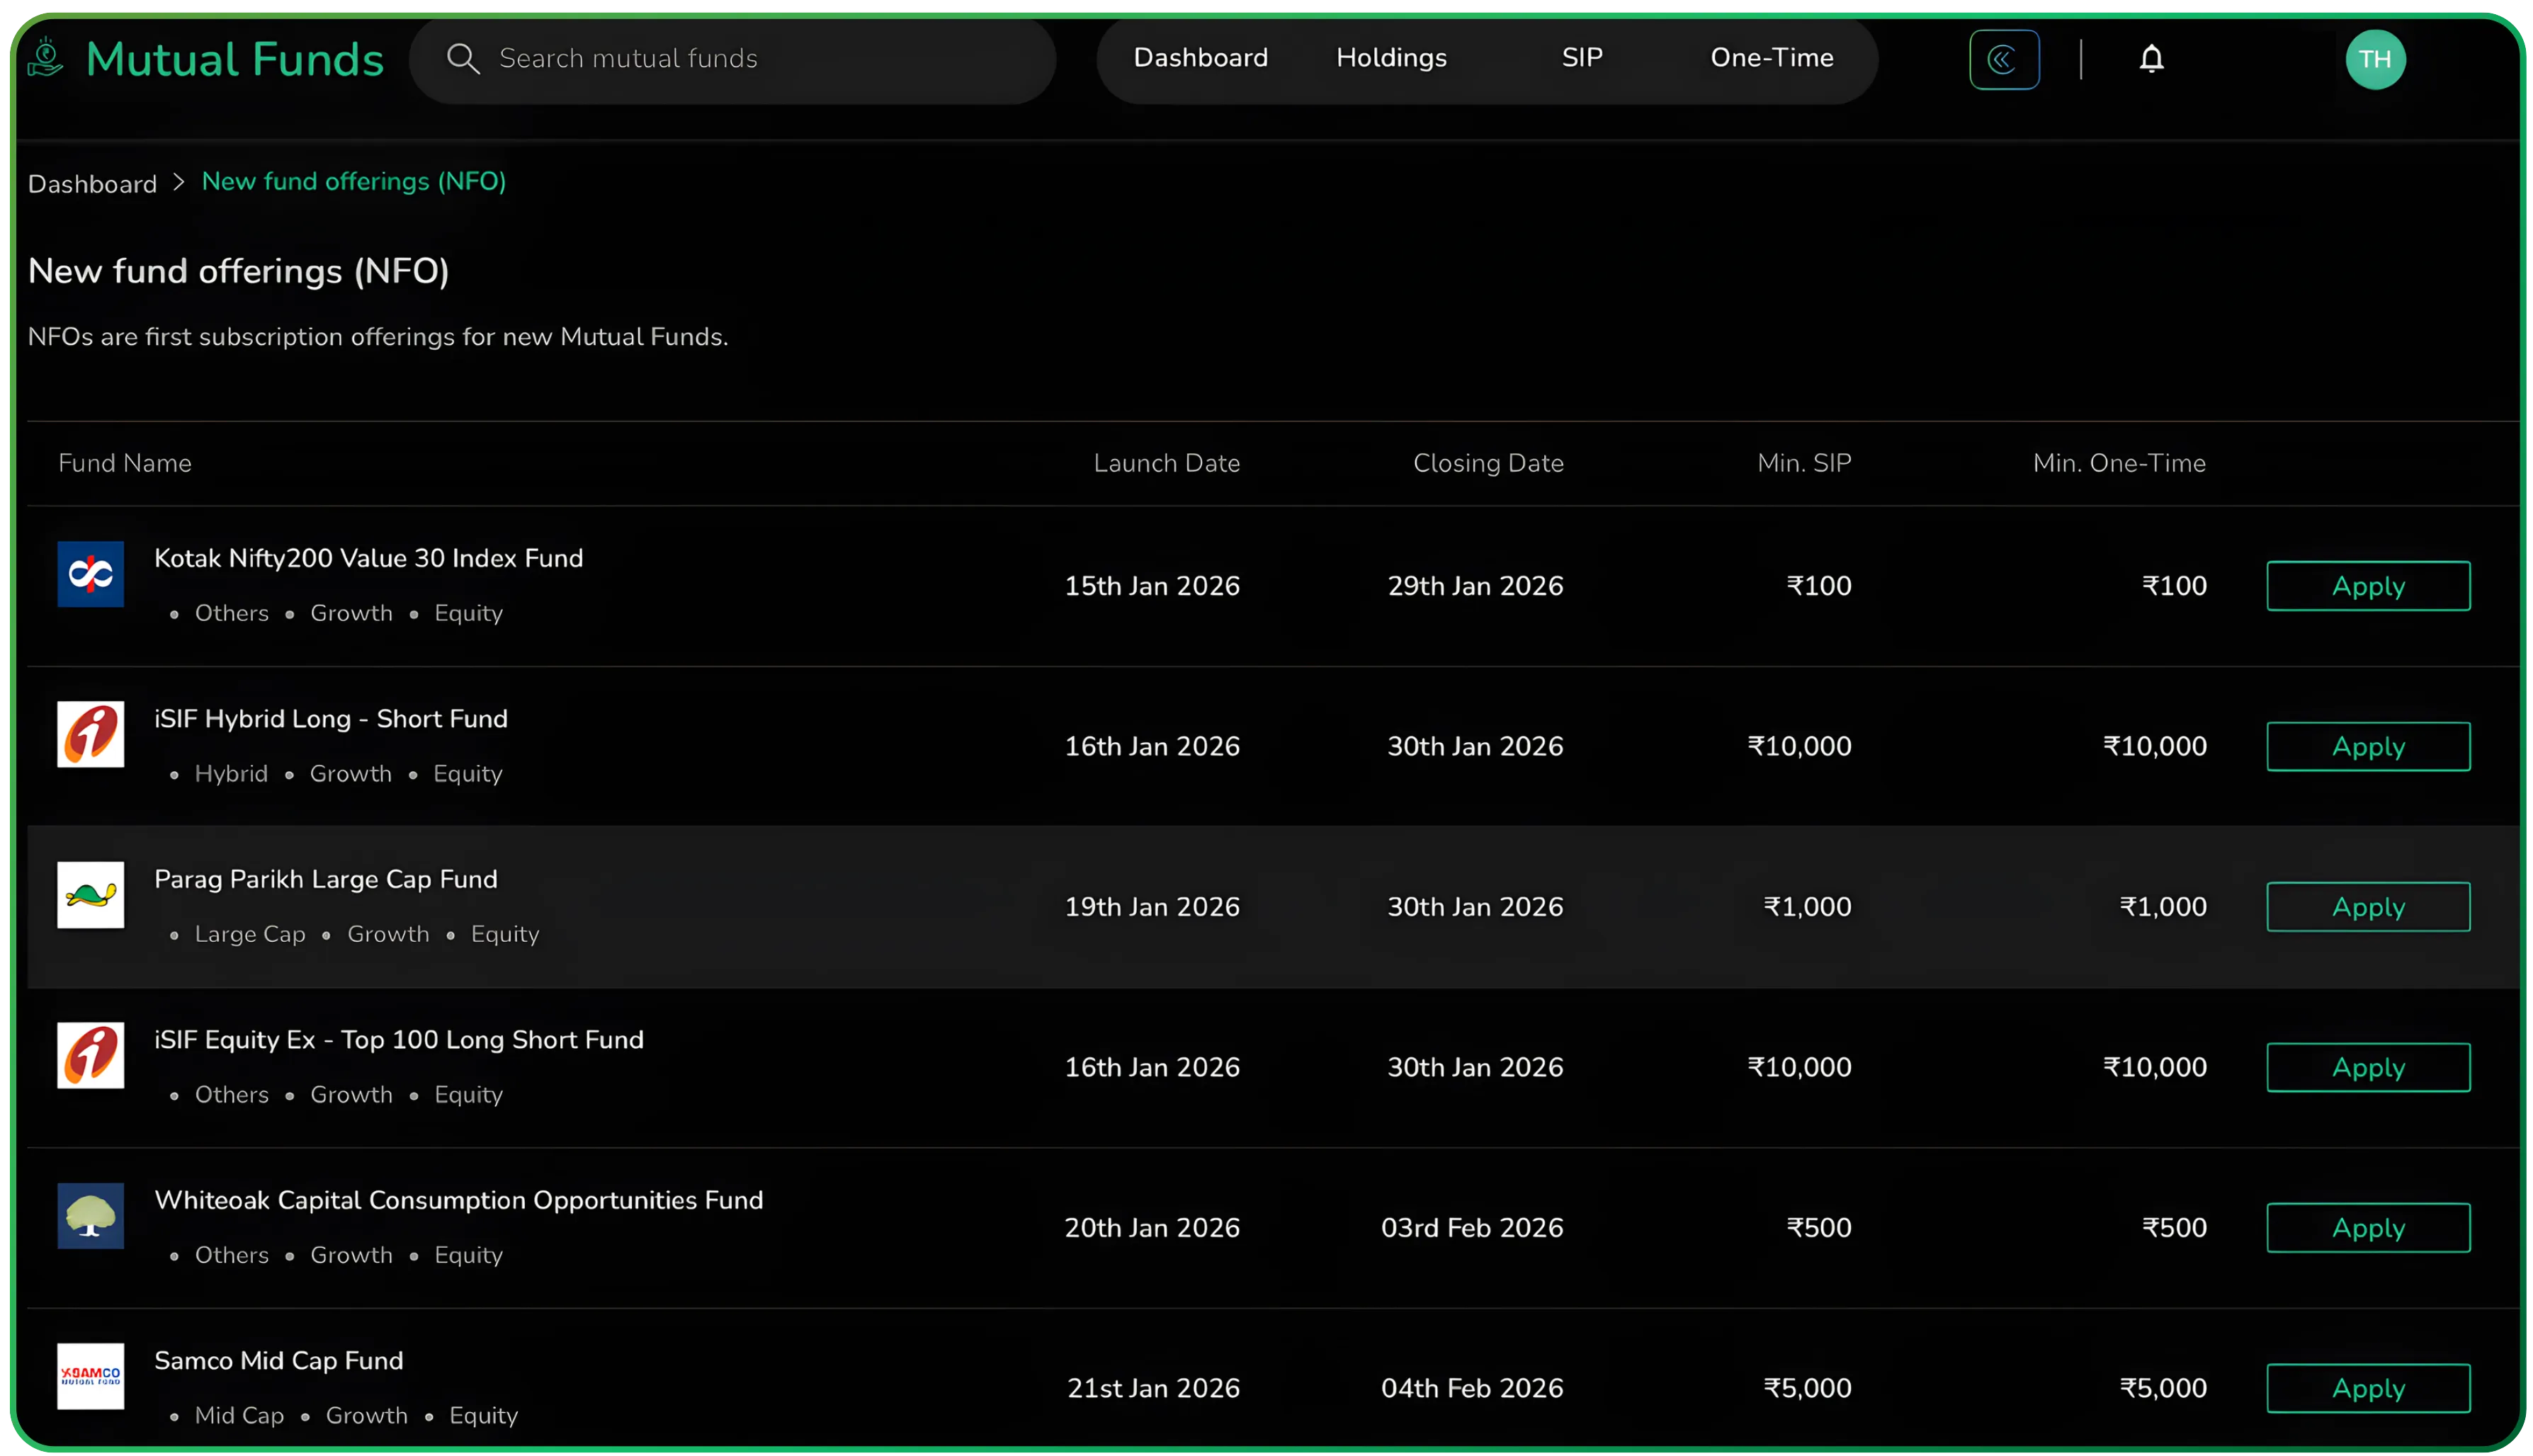Click Kotak Min. SIP ₹100 value
2533x1456 pixels.
click(1818, 586)
